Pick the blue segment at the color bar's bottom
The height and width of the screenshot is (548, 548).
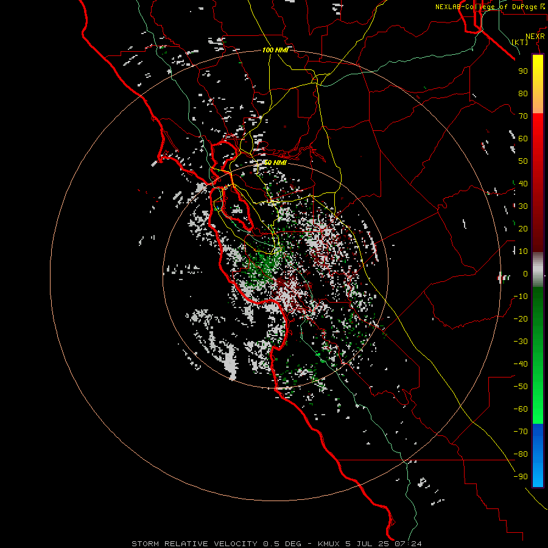coord(538,455)
